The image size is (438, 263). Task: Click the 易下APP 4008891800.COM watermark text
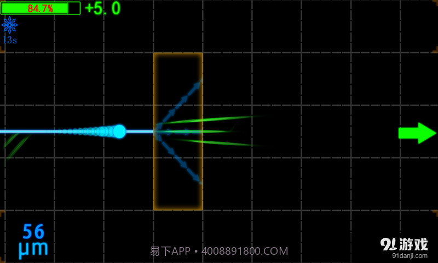(219, 251)
